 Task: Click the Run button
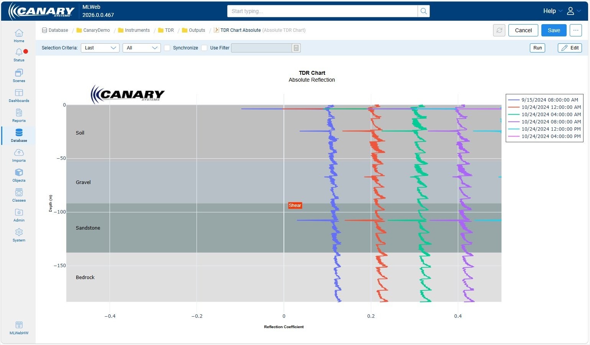pyautogui.click(x=538, y=48)
